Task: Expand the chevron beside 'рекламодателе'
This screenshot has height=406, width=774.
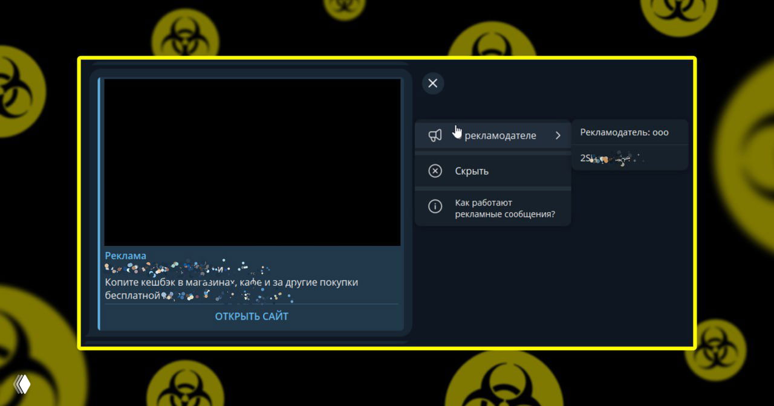Action: tap(558, 136)
